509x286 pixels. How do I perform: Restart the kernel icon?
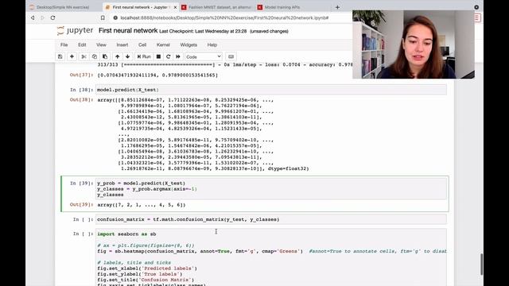(168, 56)
